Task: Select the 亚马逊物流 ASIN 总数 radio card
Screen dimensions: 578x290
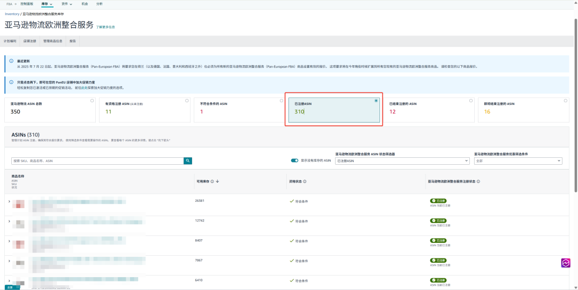Action: click(92, 101)
